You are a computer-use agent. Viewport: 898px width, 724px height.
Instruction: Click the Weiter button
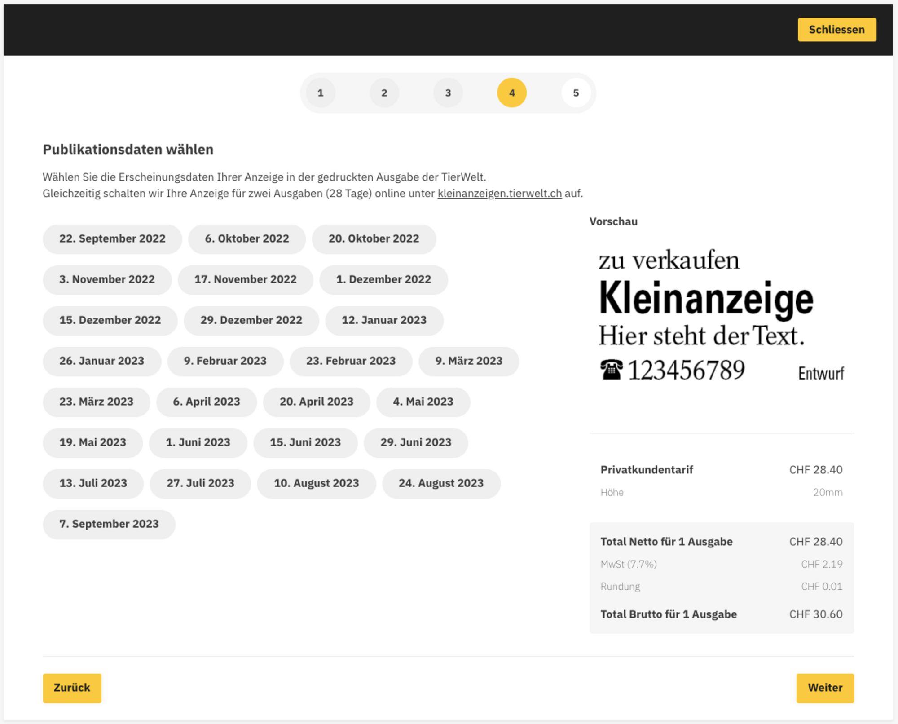coord(825,688)
